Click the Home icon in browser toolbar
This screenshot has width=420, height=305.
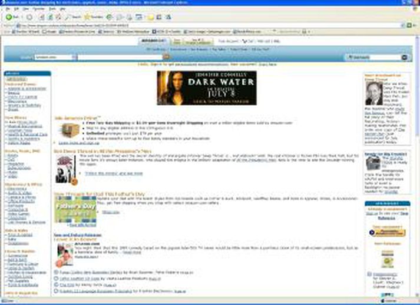(58, 17)
